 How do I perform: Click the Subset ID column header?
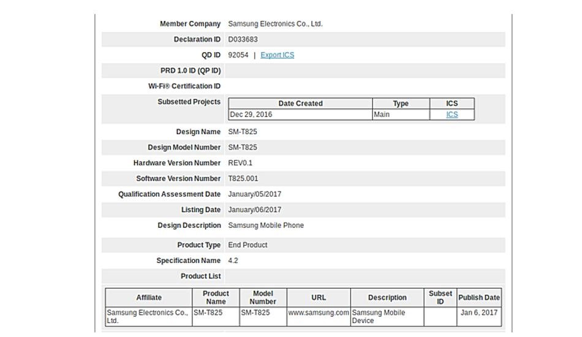tap(440, 298)
